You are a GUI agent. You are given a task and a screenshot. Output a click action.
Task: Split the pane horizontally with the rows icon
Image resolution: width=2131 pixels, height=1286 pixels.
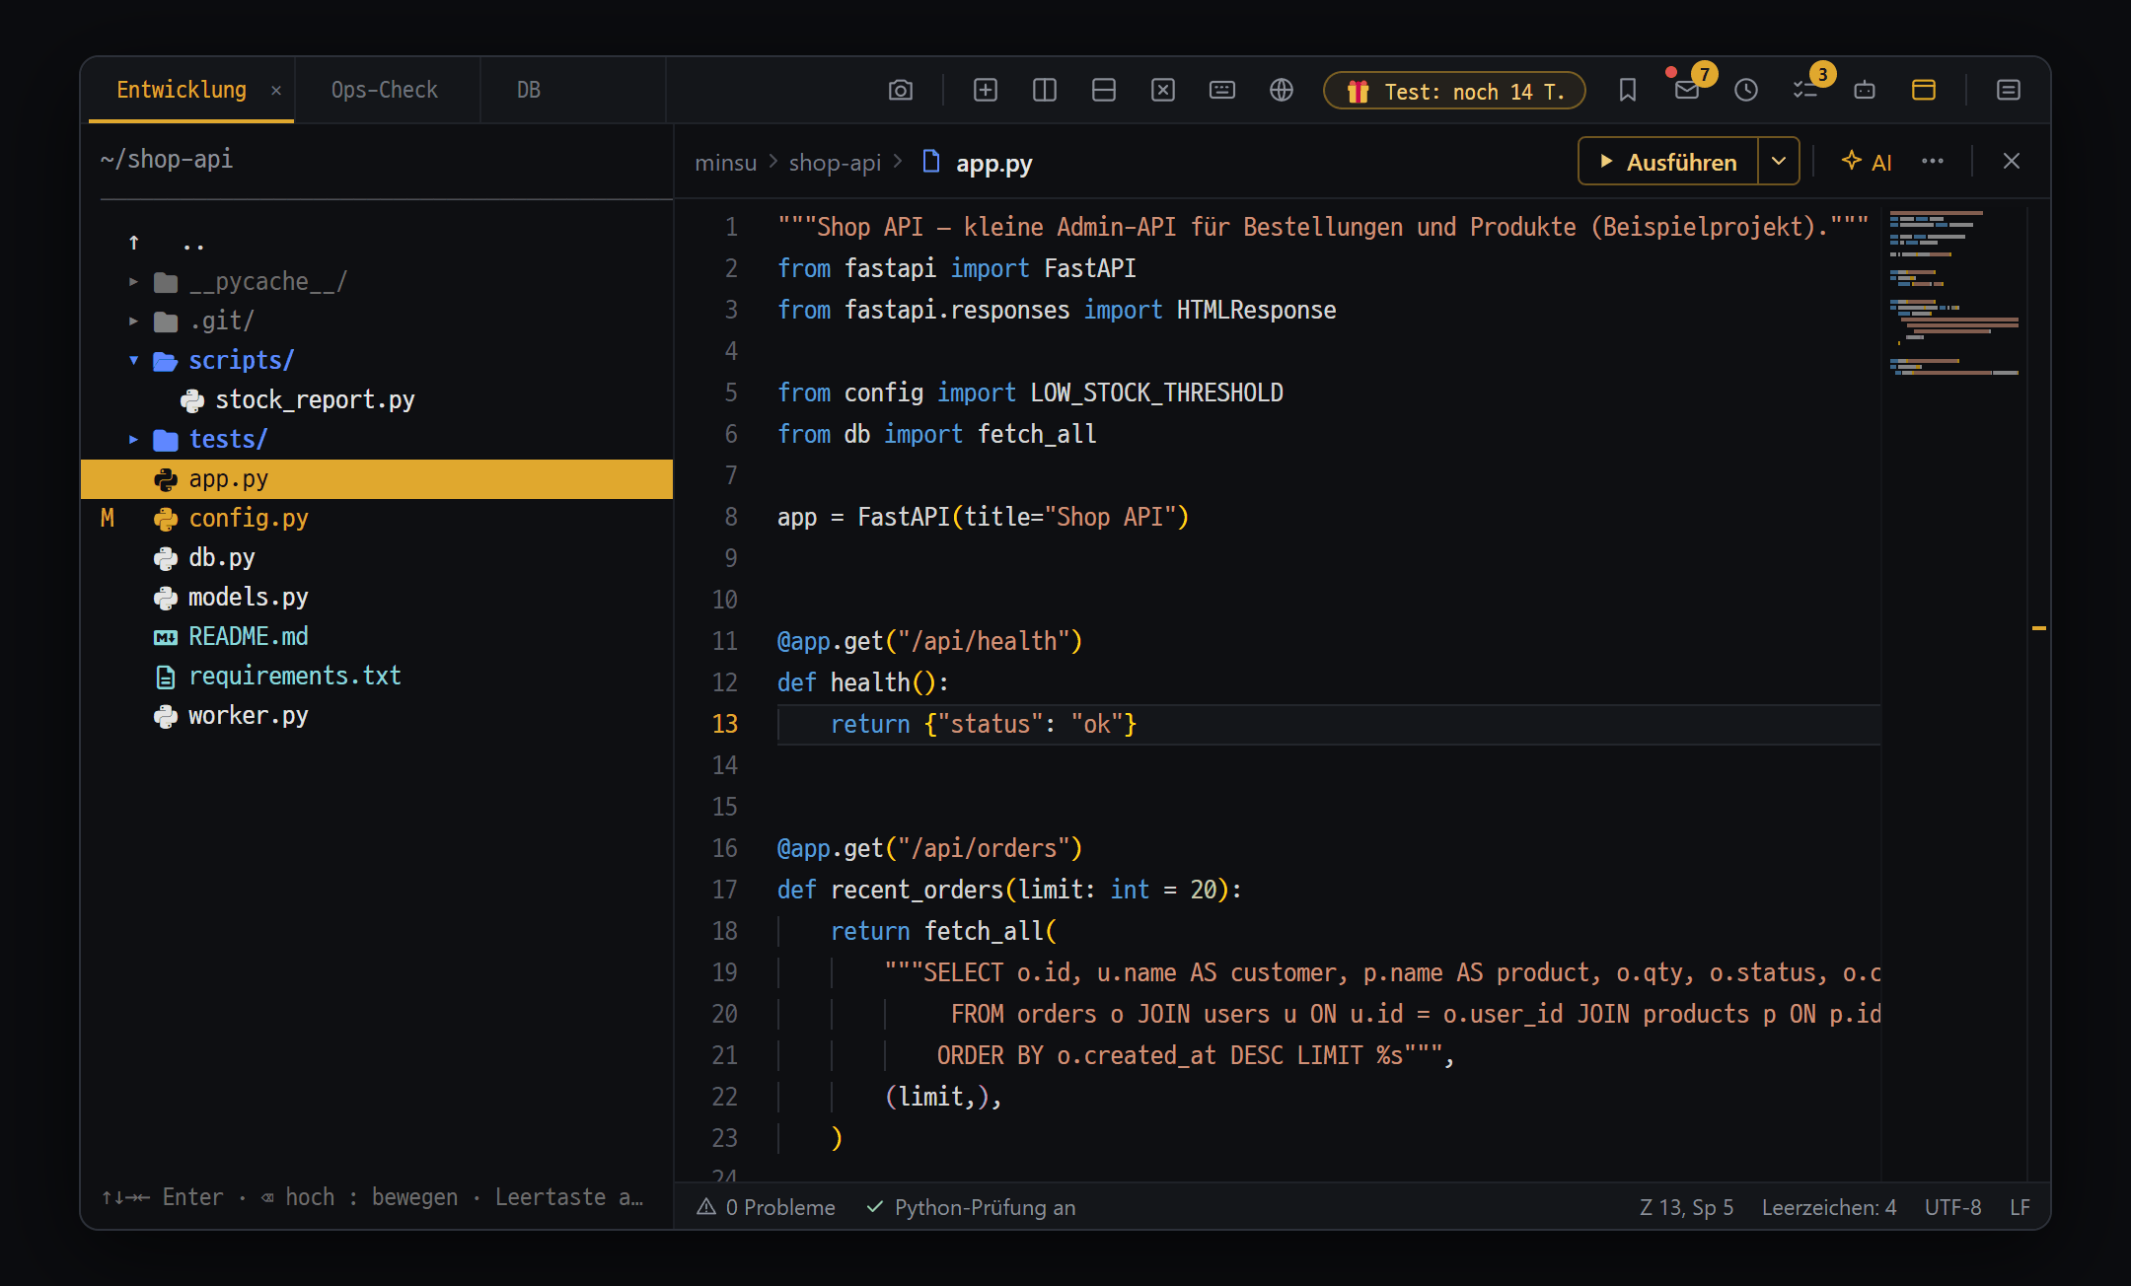click(x=1103, y=90)
